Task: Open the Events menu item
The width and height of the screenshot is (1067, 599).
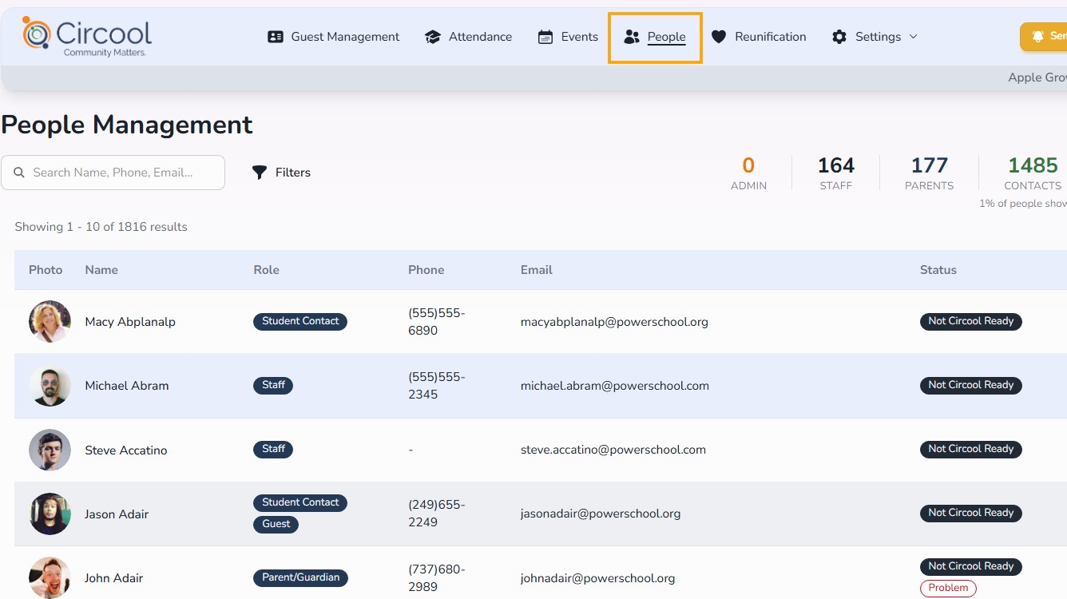Action: point(568,37)
